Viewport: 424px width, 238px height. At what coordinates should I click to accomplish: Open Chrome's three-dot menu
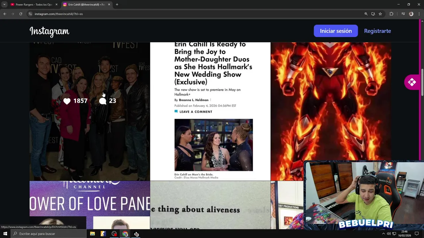[x=419, y=14]
